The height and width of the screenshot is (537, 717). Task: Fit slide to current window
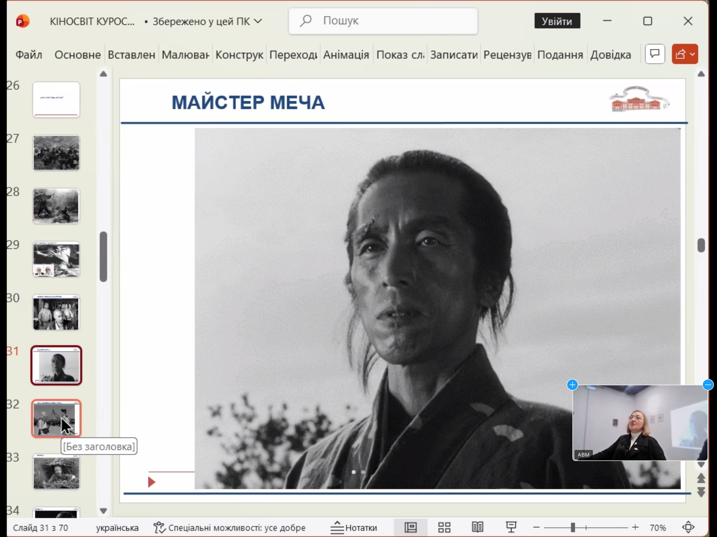[x=688, y=527]
